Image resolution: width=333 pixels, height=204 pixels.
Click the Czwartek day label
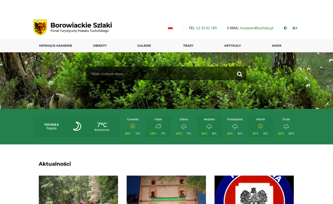click(x=133, y=120)
